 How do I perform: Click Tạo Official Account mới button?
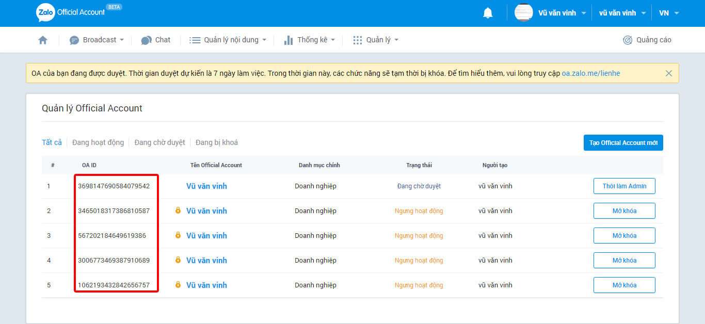click(x=623, y=143)
